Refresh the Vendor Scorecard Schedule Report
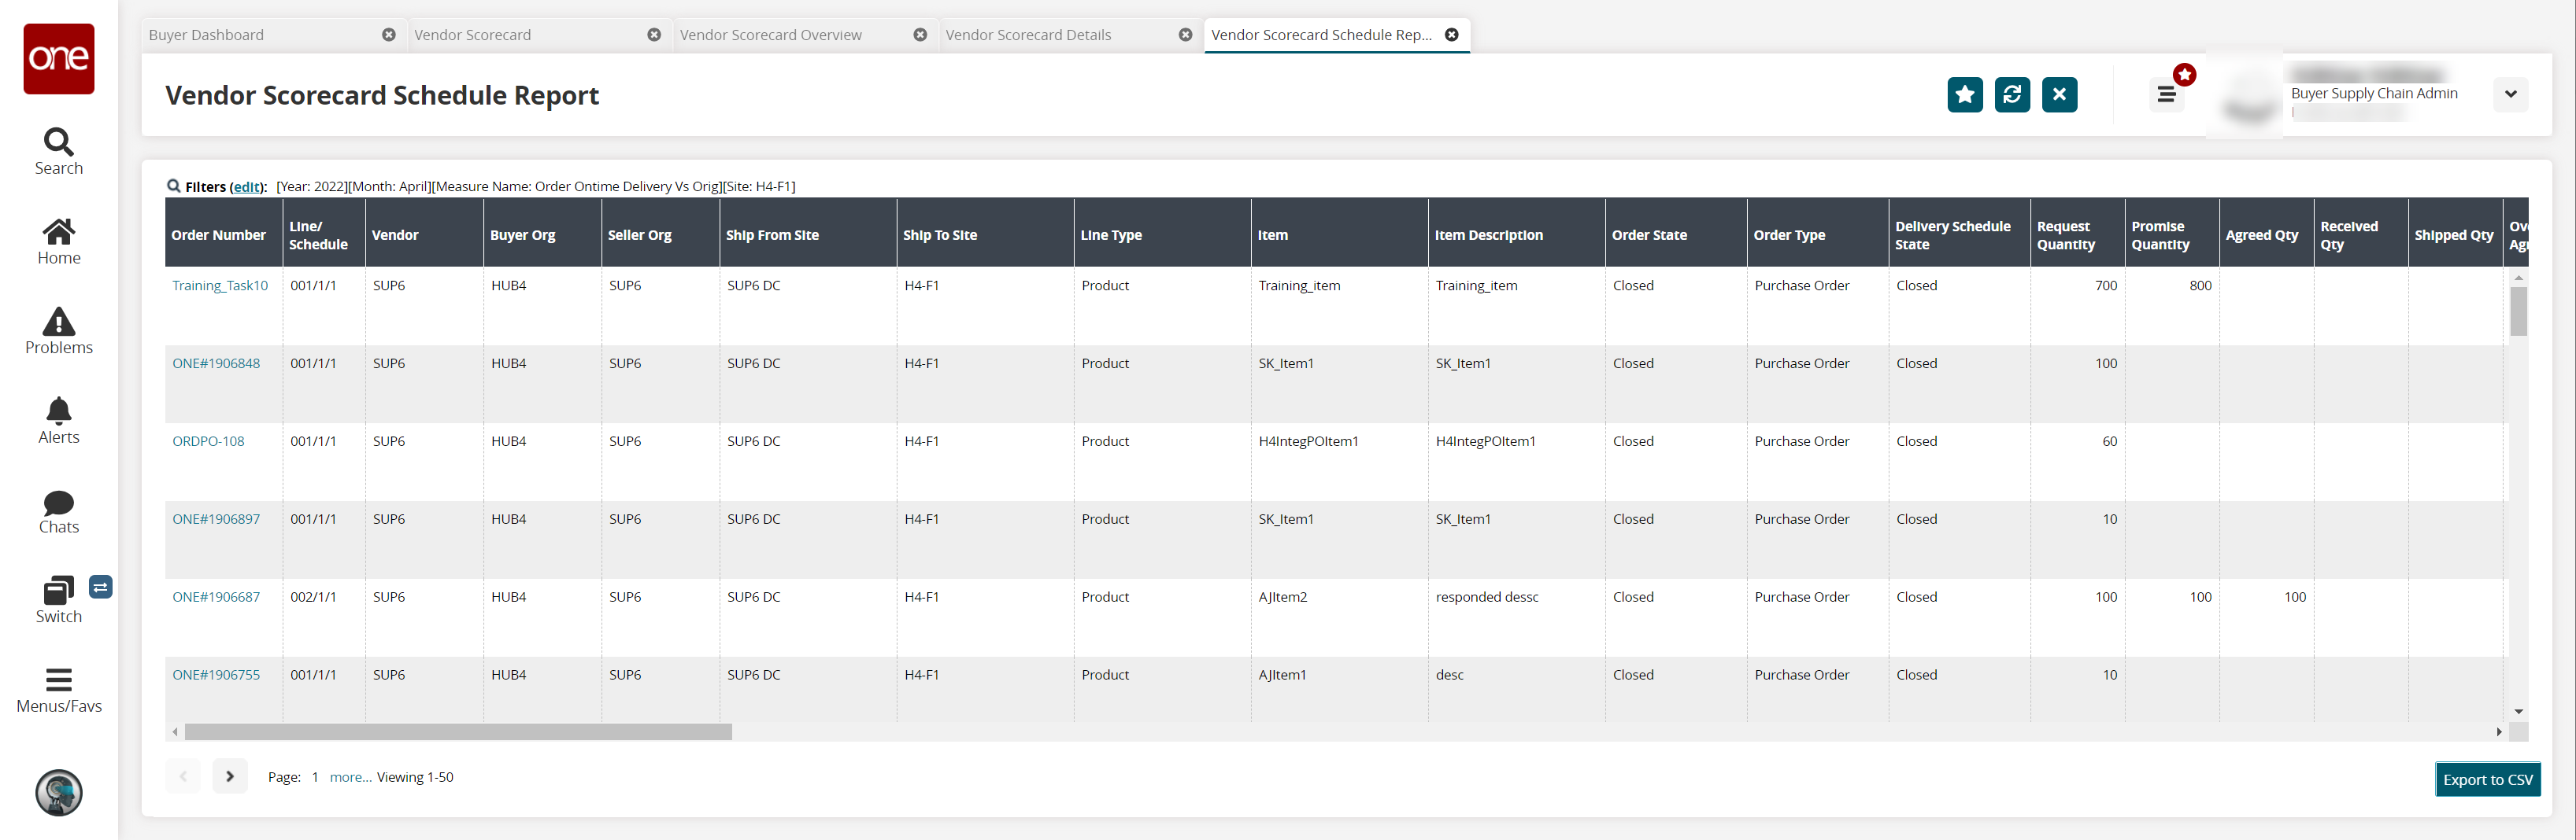Viewport: 2576px width, 840px height. (x=2011, y=95)
